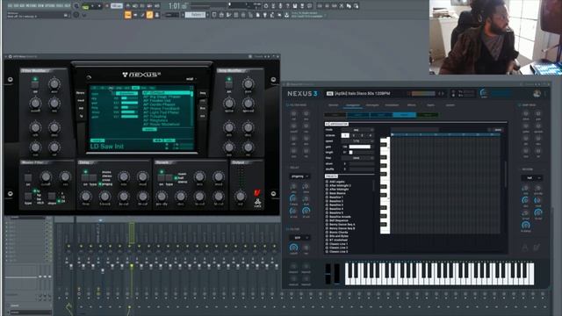
Task: Toggle the Reverb on button in Nexus 2
Action: (162, 177)
